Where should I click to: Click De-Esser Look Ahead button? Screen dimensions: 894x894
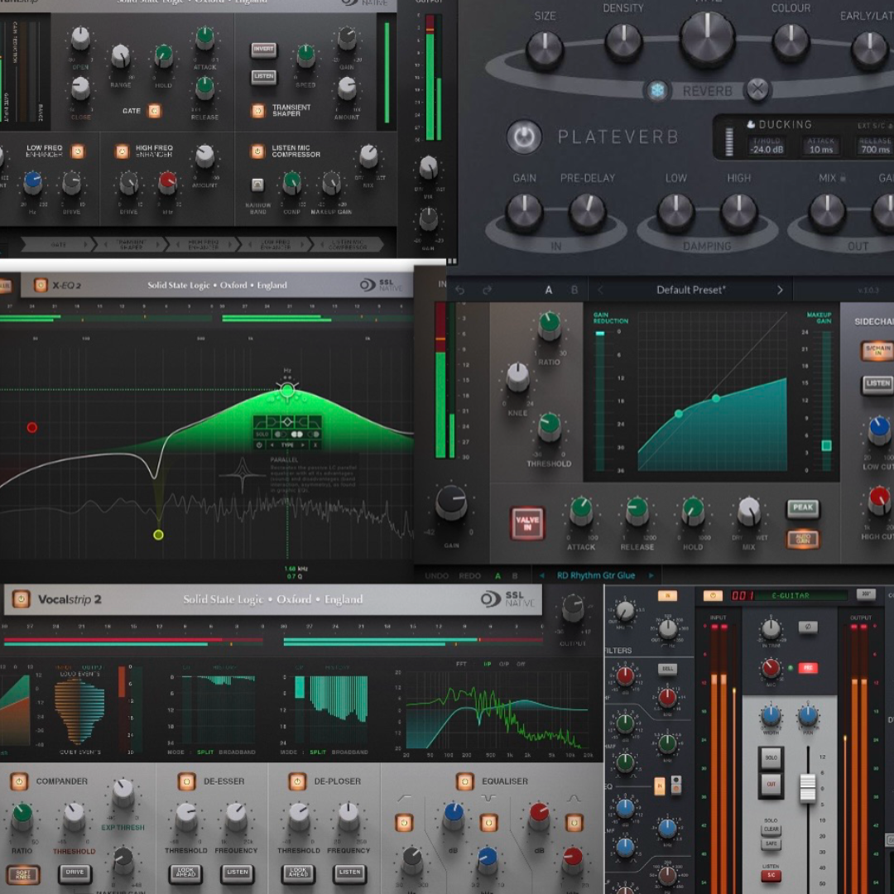coord(185,873)
